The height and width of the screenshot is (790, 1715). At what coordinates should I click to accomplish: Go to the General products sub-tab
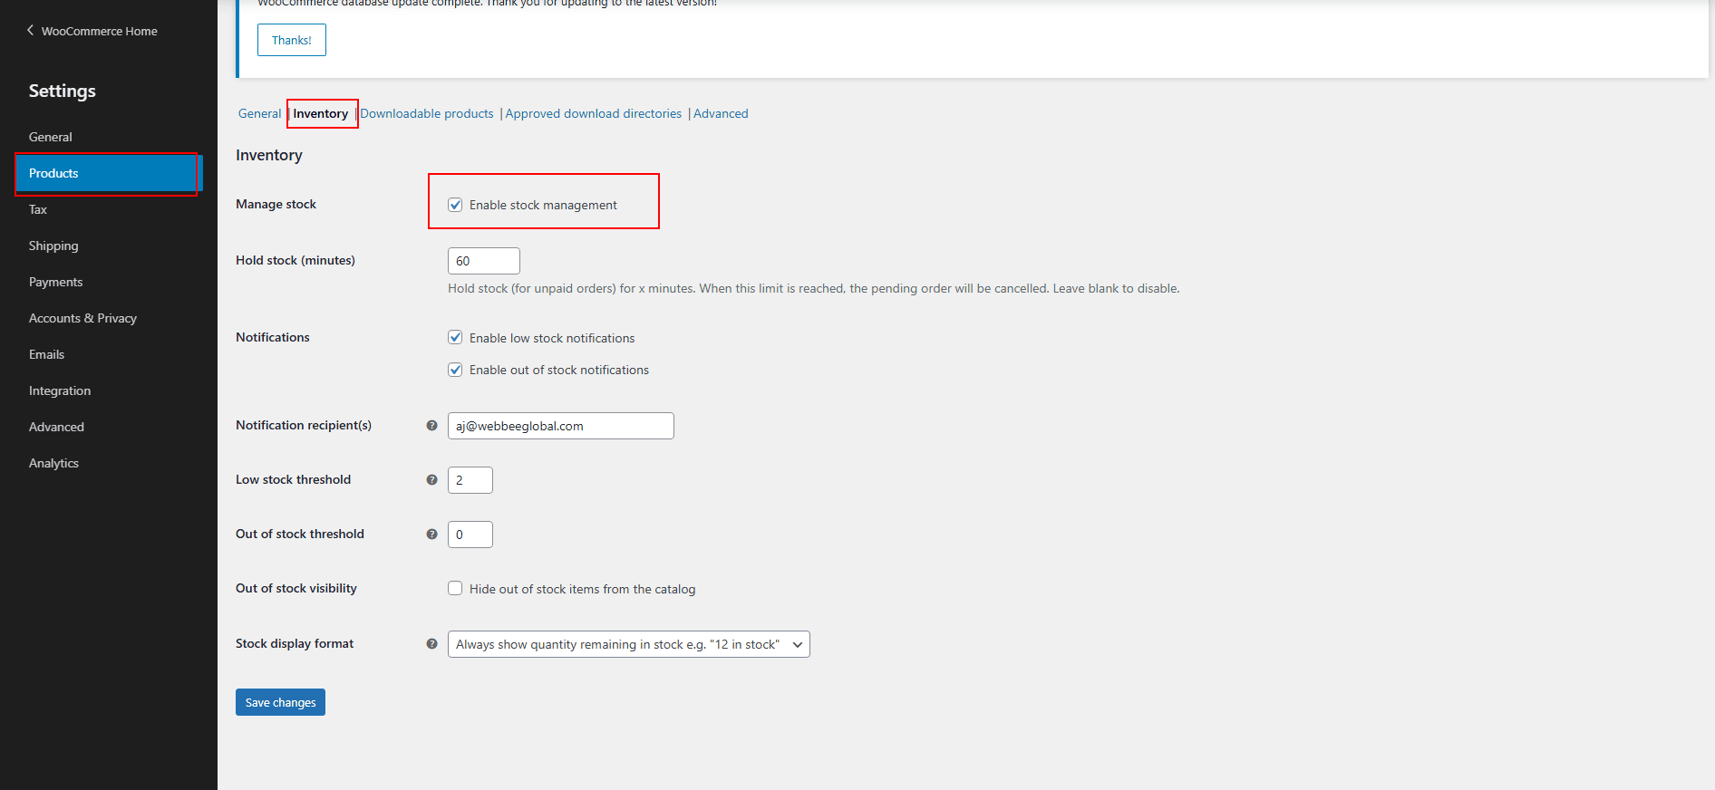pyautogui.click(x=259, y=114)
